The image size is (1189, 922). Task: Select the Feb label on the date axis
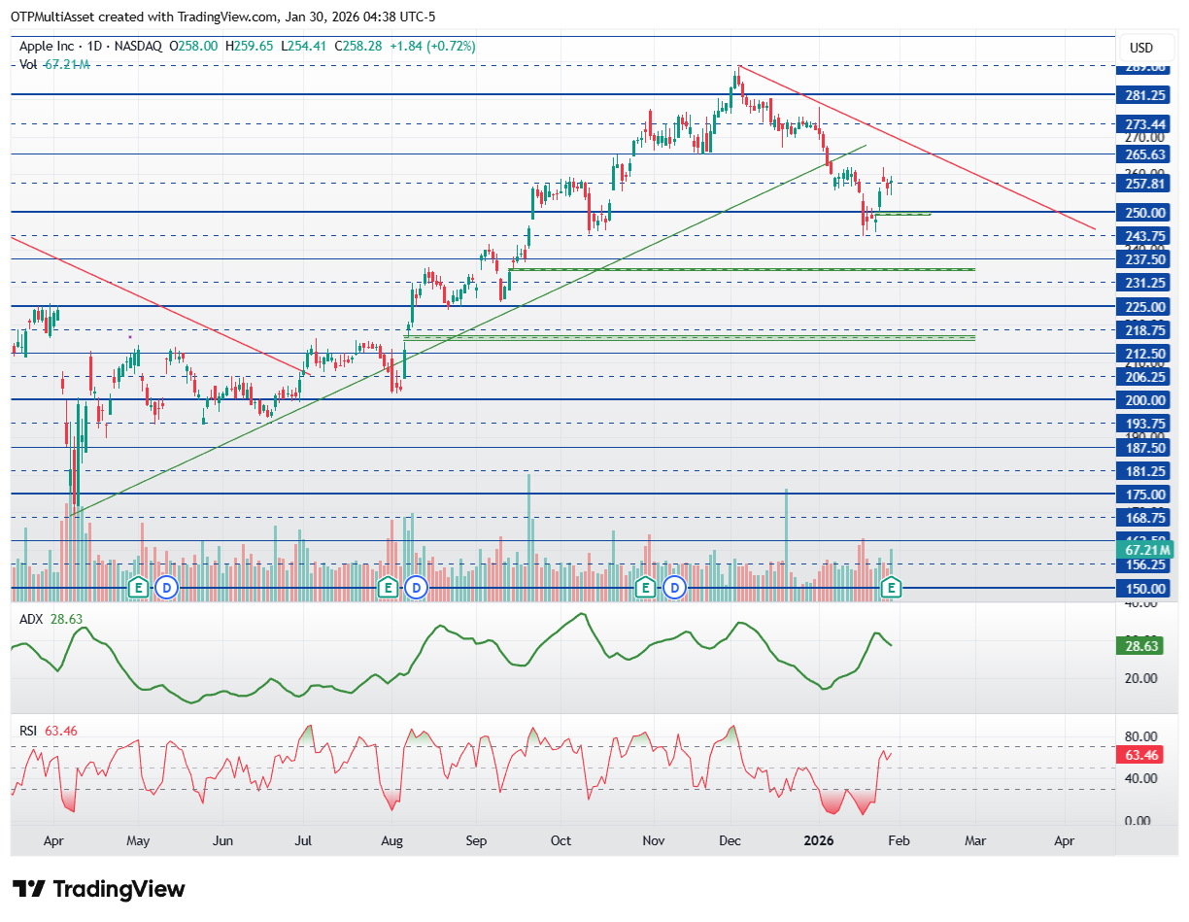click(x=899, y=841)
